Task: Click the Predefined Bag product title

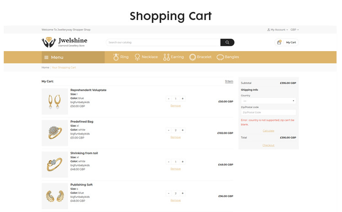Action: click(82, 122)
